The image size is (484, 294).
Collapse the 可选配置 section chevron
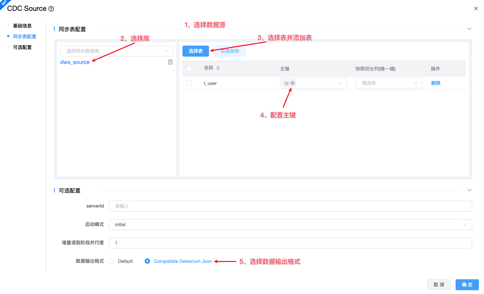pyautogui.click(x=469, y=190)
